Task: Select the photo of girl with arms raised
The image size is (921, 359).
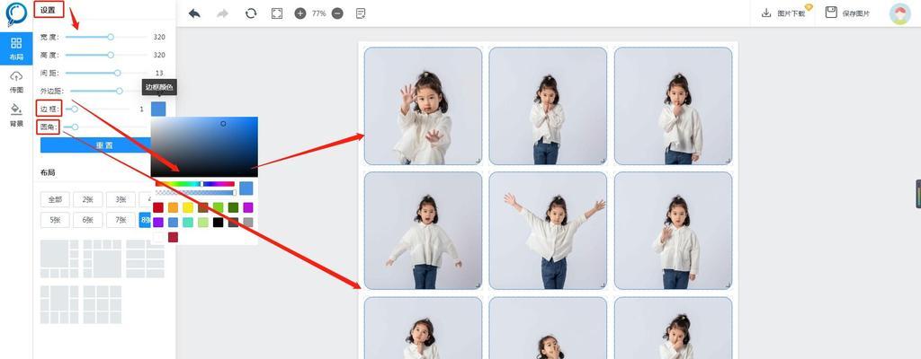Action: pos(548,231)
